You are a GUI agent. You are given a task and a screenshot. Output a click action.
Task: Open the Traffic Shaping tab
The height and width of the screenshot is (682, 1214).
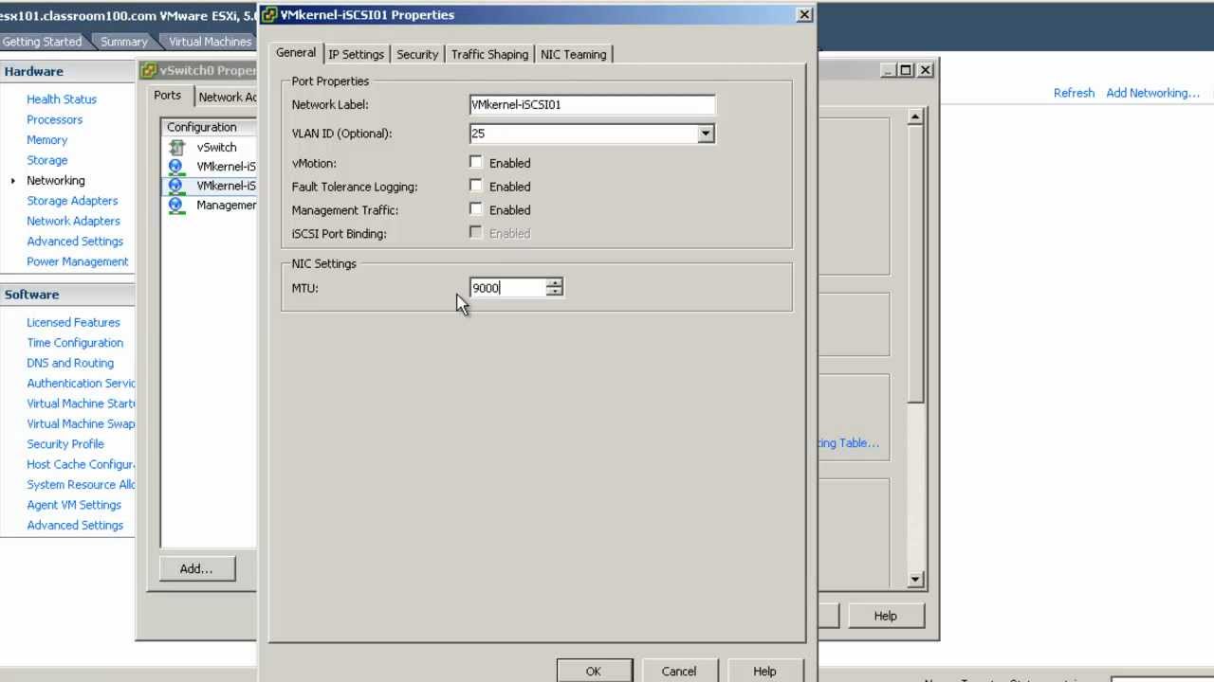click(489, 54)
